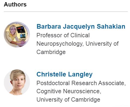Click Barbara Sahakian's circular profile photo

coord(17,35)
